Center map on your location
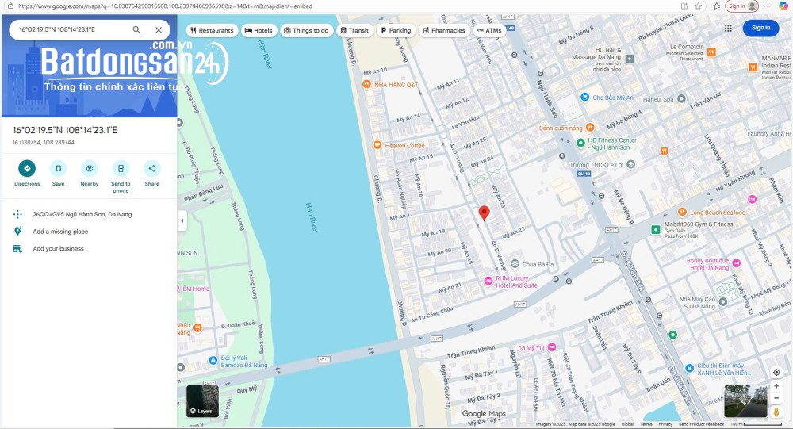Image resolution: width=793 pixels, height=429 pixels. [776, 373]
